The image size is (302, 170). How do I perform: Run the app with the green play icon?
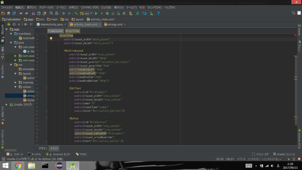(96, 13)
